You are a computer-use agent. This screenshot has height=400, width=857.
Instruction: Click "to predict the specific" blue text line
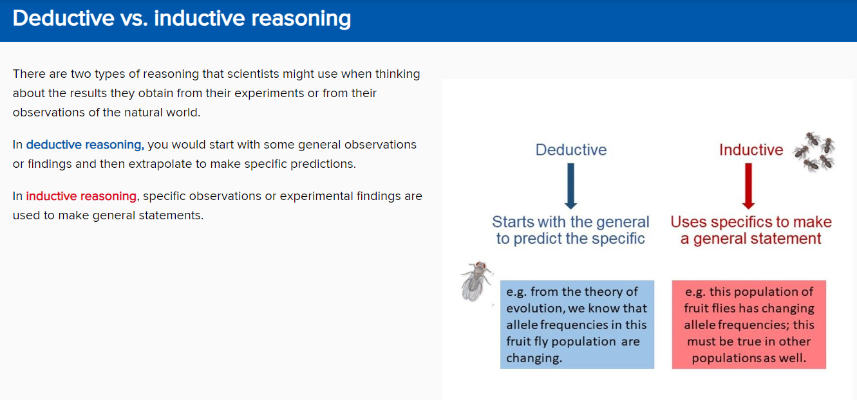coord(570,239)
